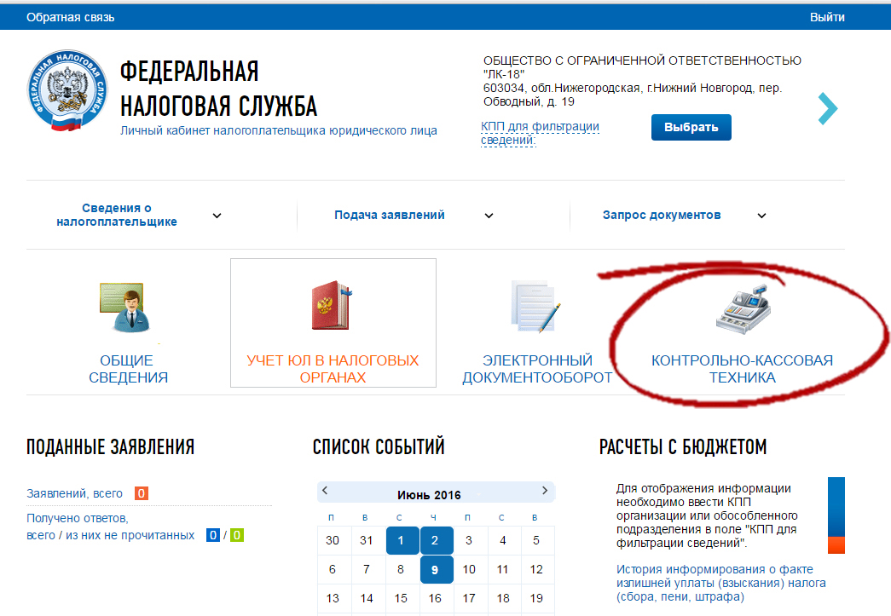891x616 pixels.
Task: Click the Заявлений, всего link
Action: point(74,493)
